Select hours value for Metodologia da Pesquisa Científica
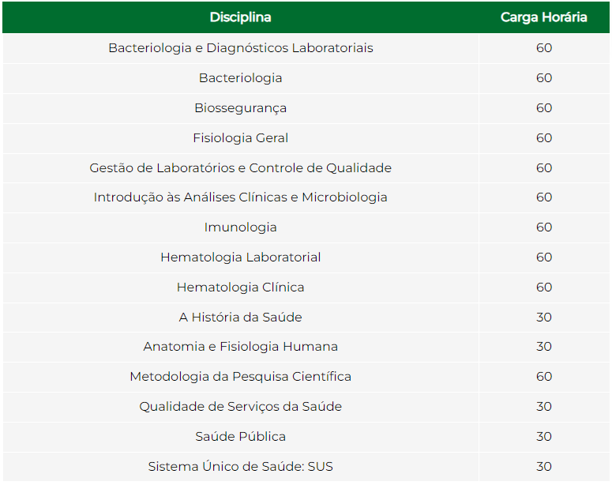 [x=544, y=377]
